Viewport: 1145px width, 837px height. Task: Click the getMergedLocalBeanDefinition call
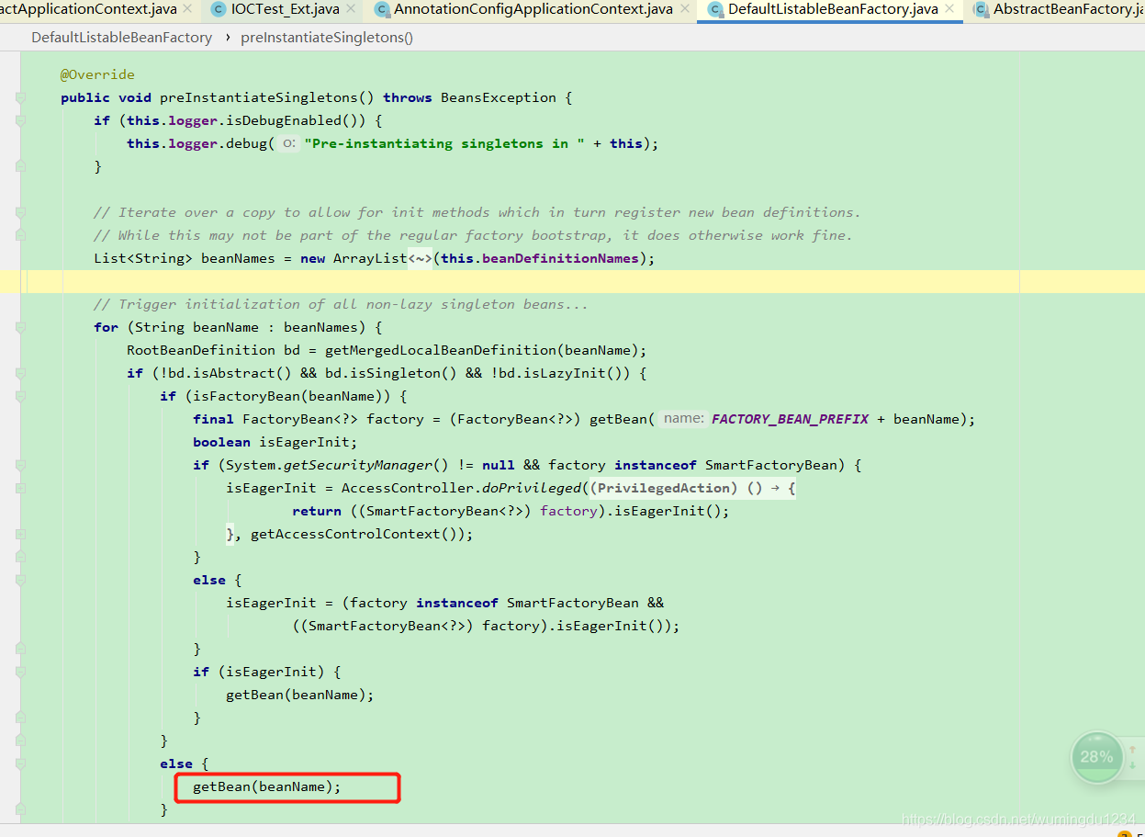(x=441, y=350)
